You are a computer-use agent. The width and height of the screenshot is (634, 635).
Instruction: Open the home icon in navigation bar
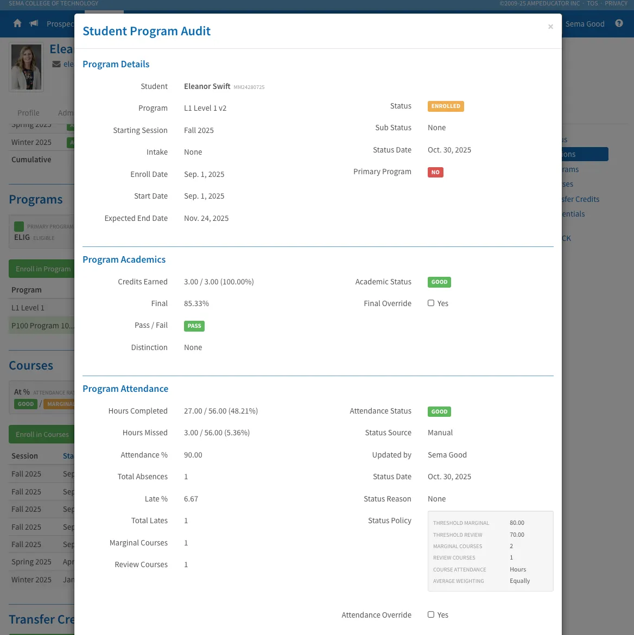17,23
